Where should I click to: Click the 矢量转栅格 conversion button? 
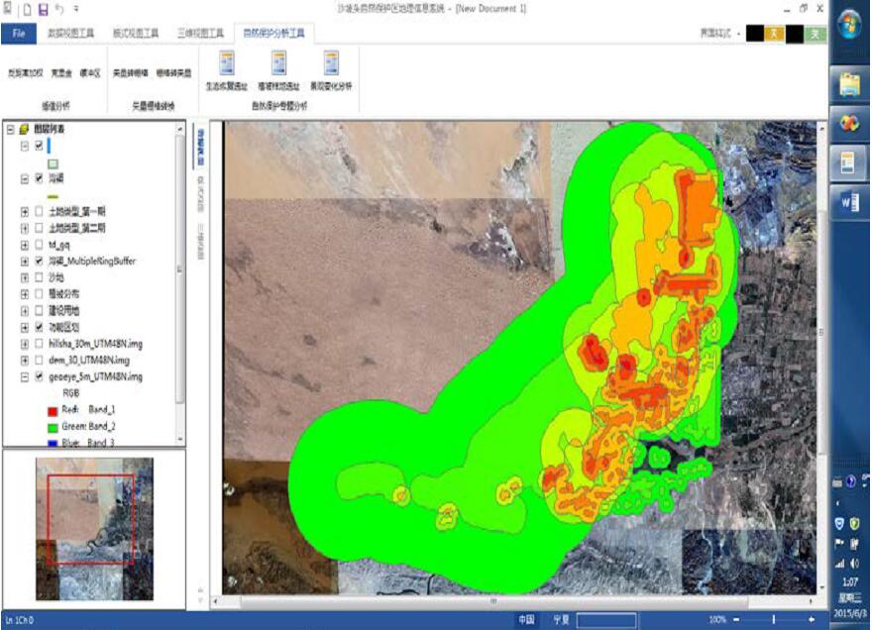click(x=130, y=73)
